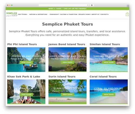Viewport: 135px width, 114px height.
Task: Click 'Popular and amazing tour' banner subtitle
Action: click(x=26, y=59)
